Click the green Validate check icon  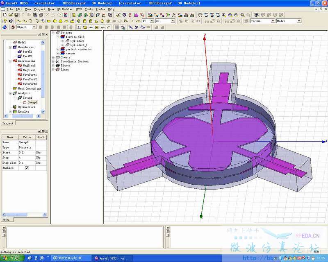tap(80, 15)
